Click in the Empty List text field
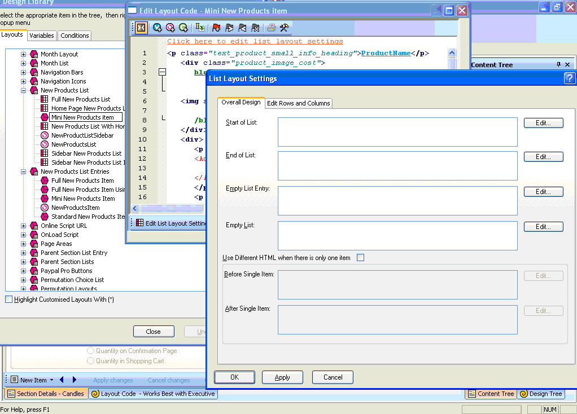The height and width of the screenshot is (414, 577). click(x=397, y=235)
